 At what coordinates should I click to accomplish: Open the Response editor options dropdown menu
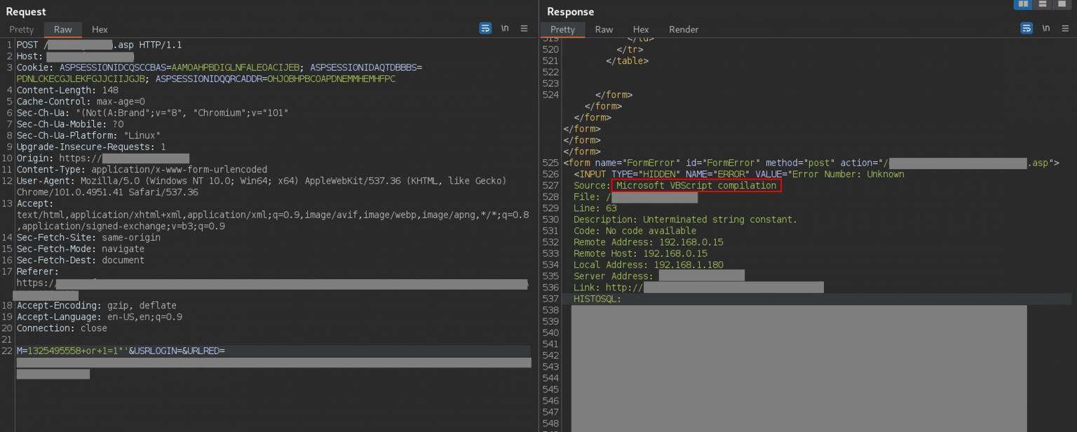coord(1065,29)
